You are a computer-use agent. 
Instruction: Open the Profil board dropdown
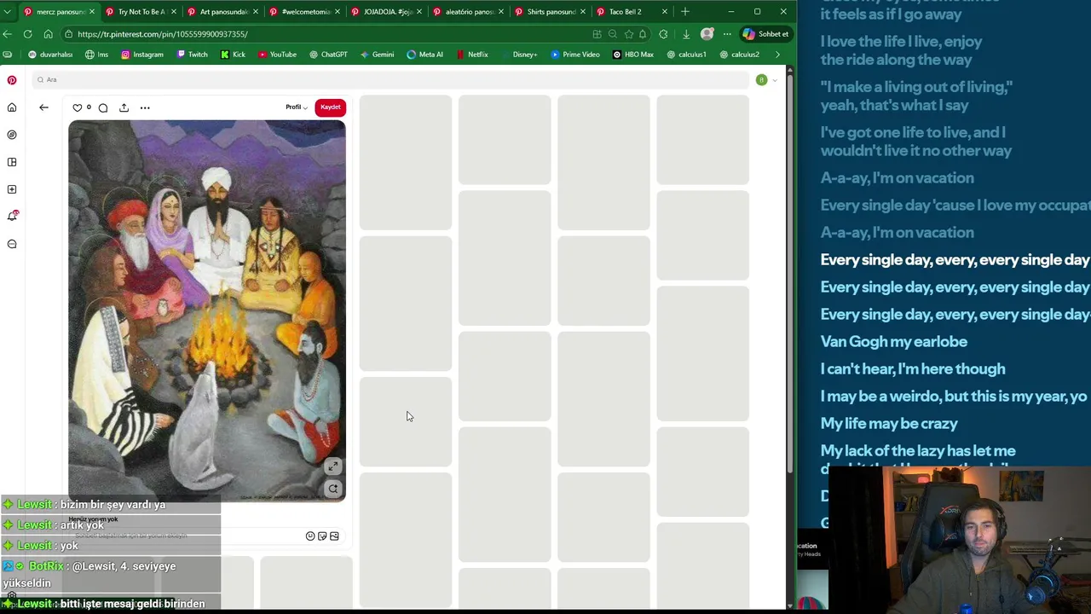click(297, 107)
